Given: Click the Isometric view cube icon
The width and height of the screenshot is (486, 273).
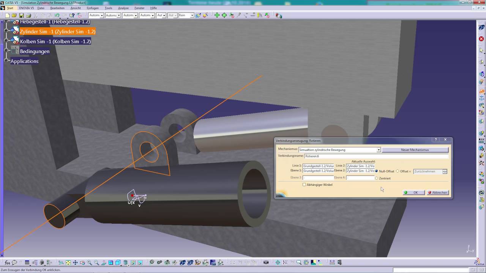Looking at the screenshot, I should point(118,262).
